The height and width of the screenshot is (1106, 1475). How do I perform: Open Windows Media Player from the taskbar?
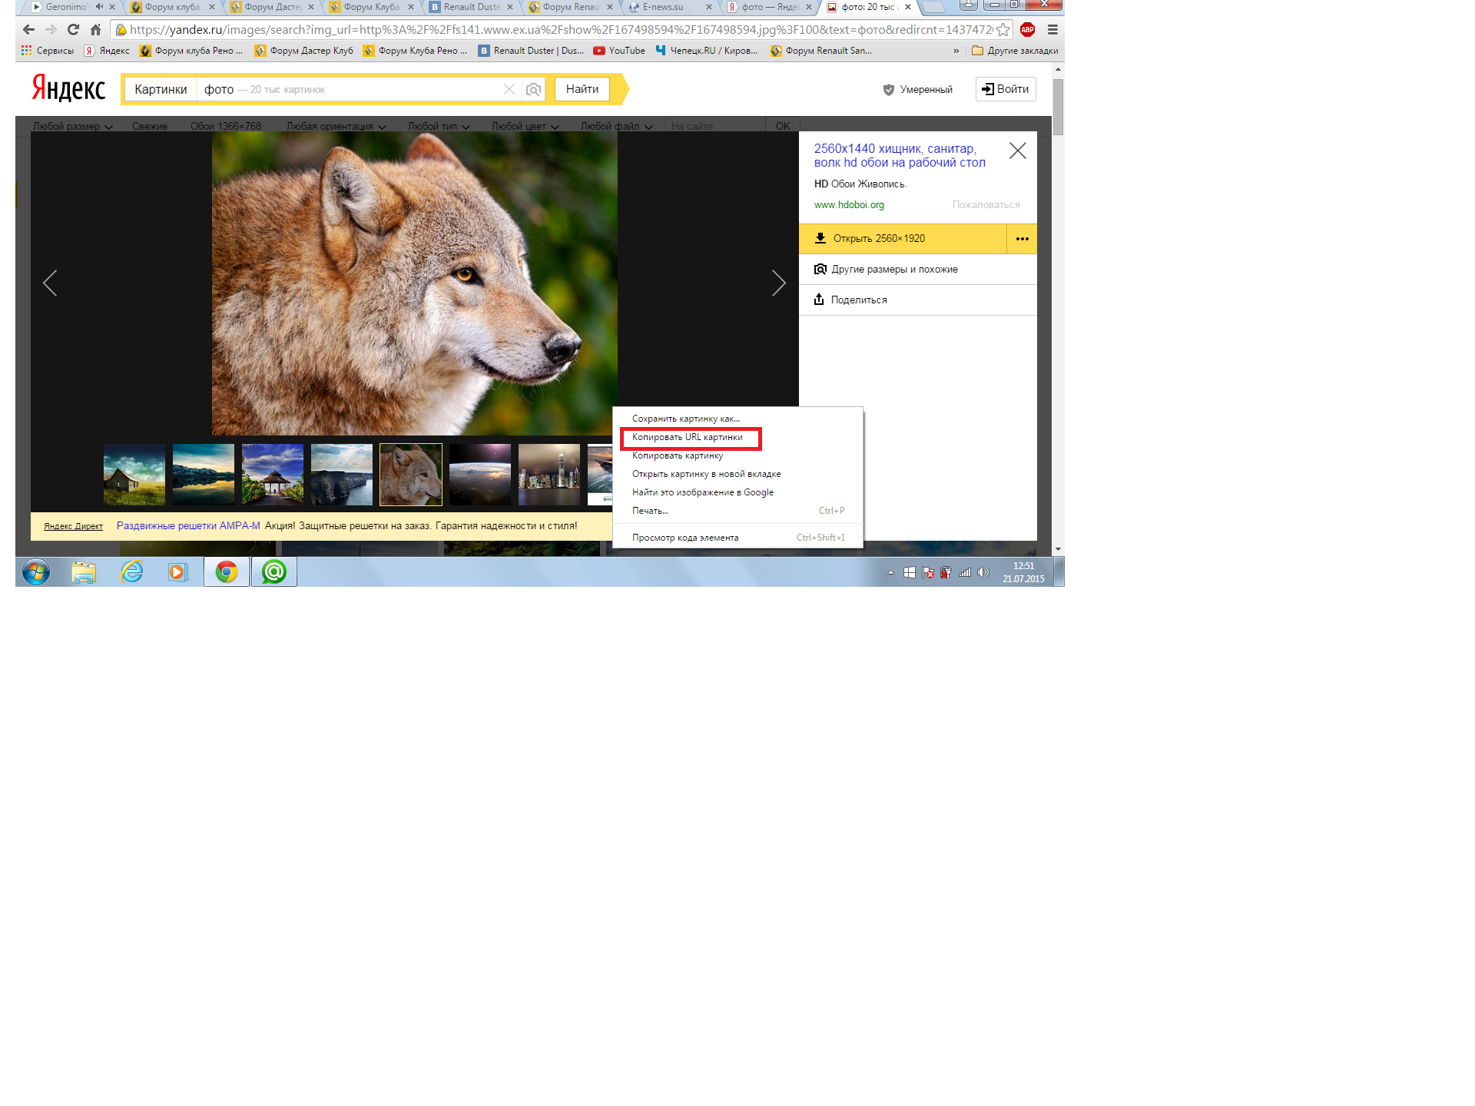[x=178, y=572]
